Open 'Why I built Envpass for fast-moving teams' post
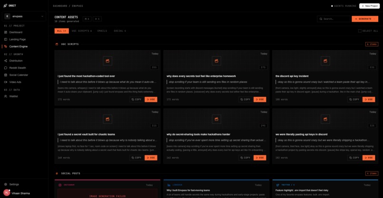Image resolution: width=383 pixels, height=198 pixels. [x=188, y=190]
